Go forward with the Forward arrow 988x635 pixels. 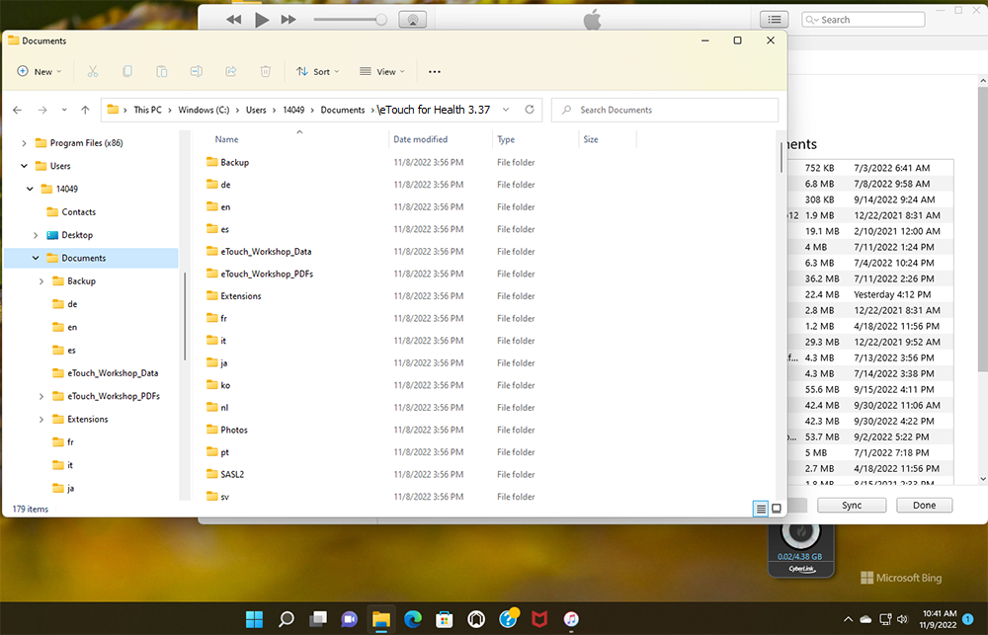click(42, 110)
